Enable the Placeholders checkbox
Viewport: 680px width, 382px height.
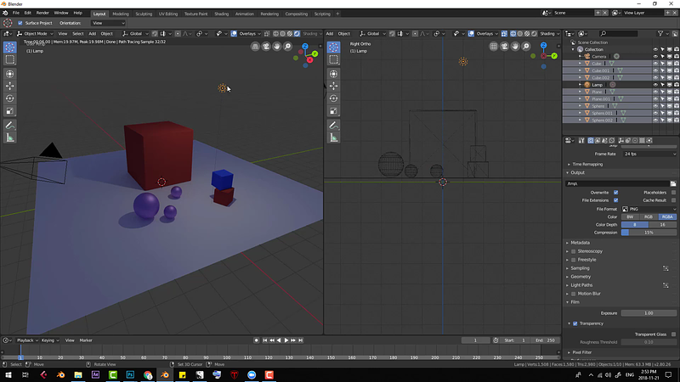tap(673, 193)
